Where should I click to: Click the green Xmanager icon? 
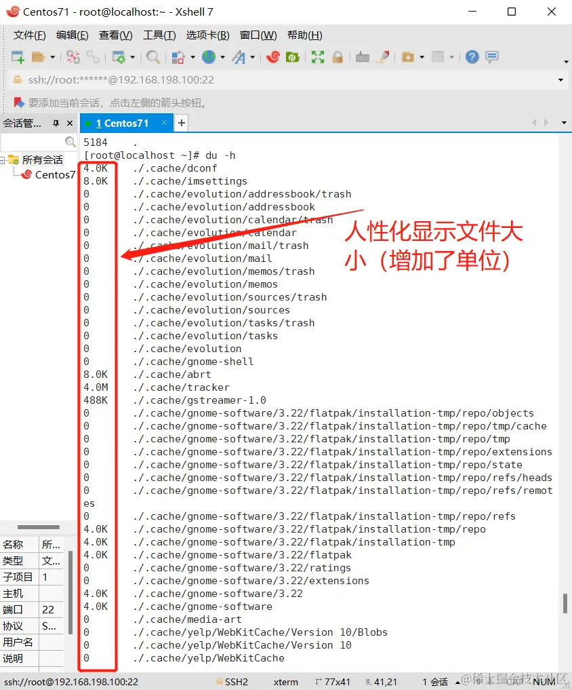click(x=292, y=57)
